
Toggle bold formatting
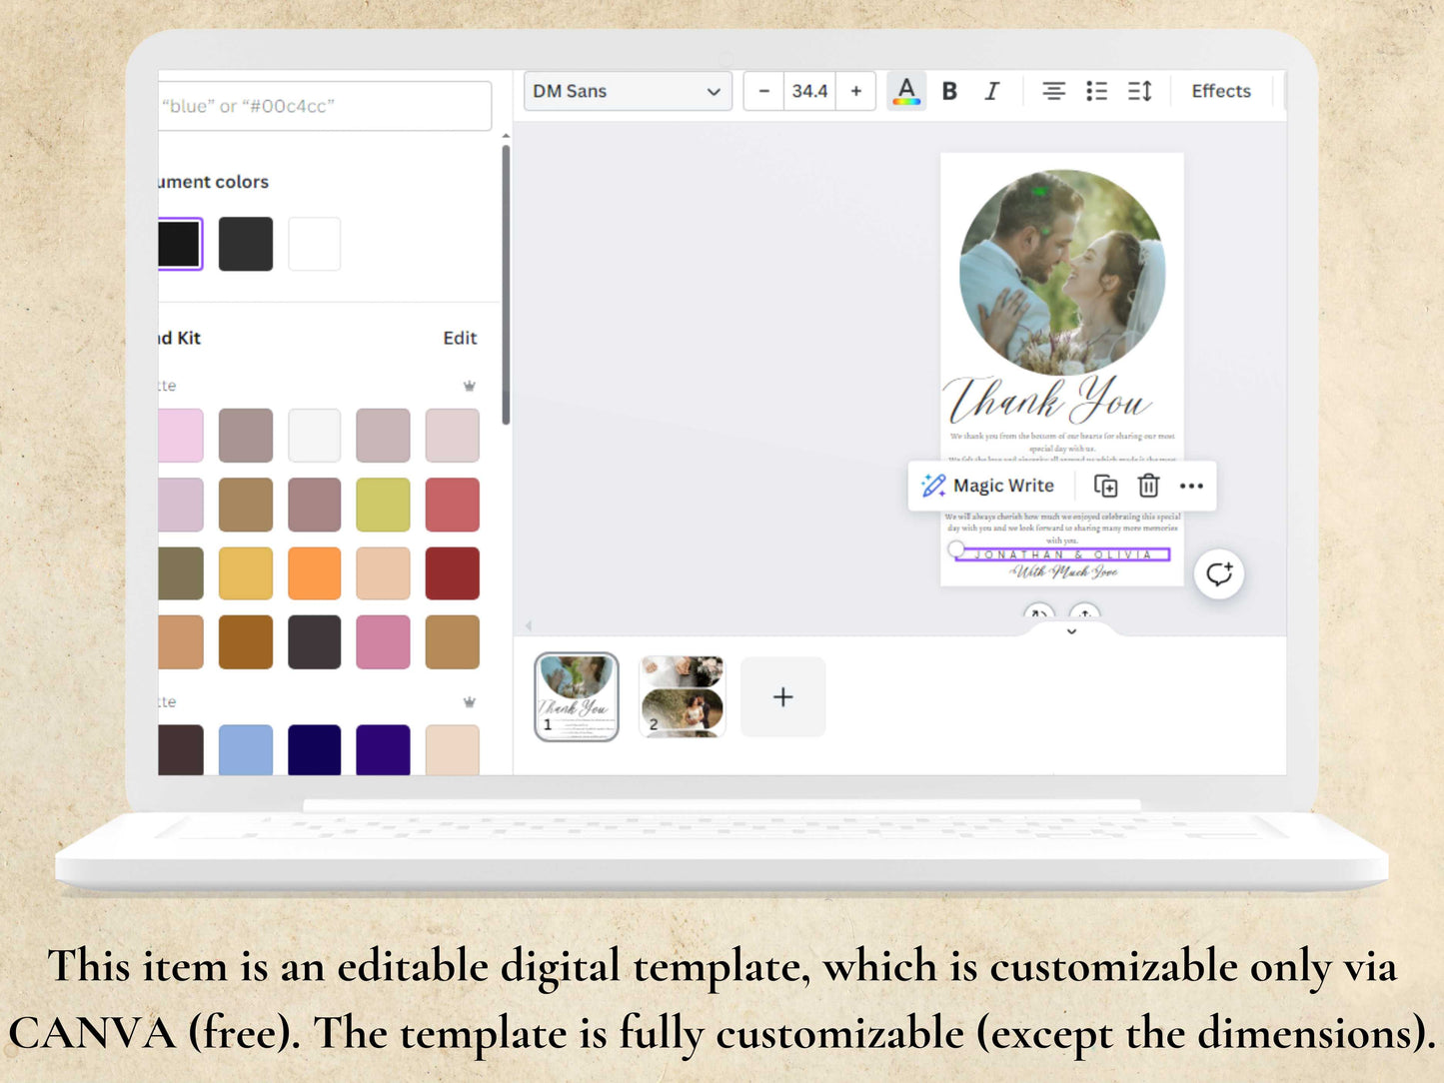point(949,91)
